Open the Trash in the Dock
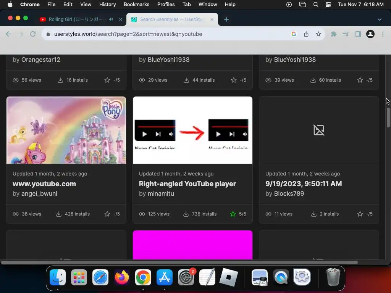Image resolution: width=391 pixels, height=293 pixels. tap(333, 277)
